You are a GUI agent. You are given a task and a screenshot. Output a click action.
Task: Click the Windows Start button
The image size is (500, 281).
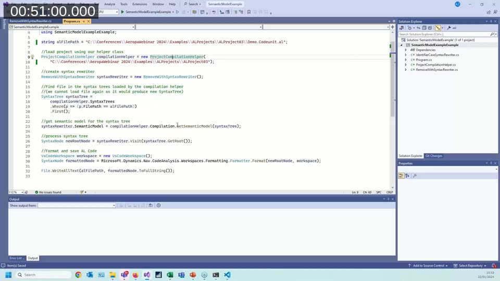click(x=9, y=275)
